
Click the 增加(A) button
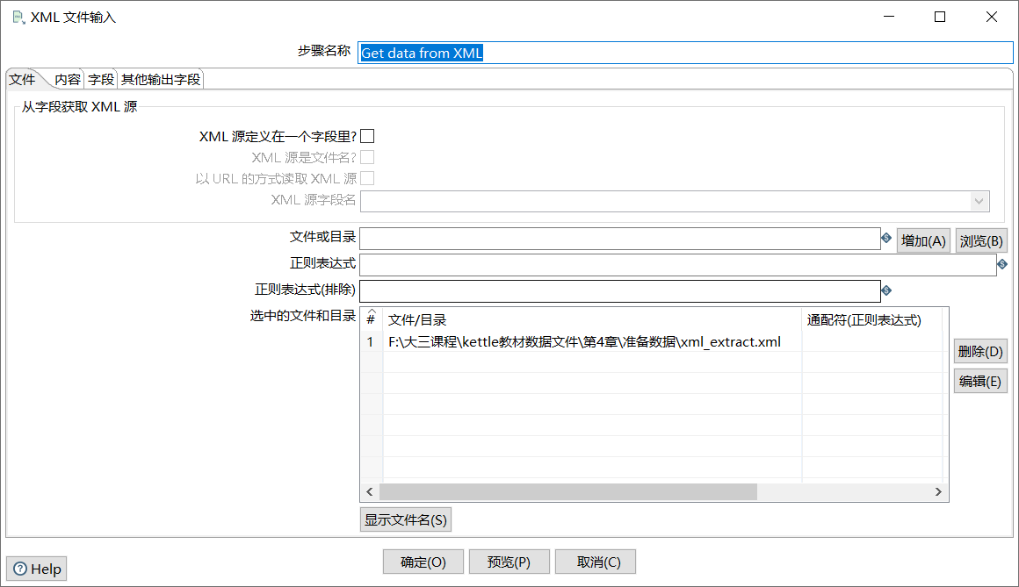click(923, 241)
